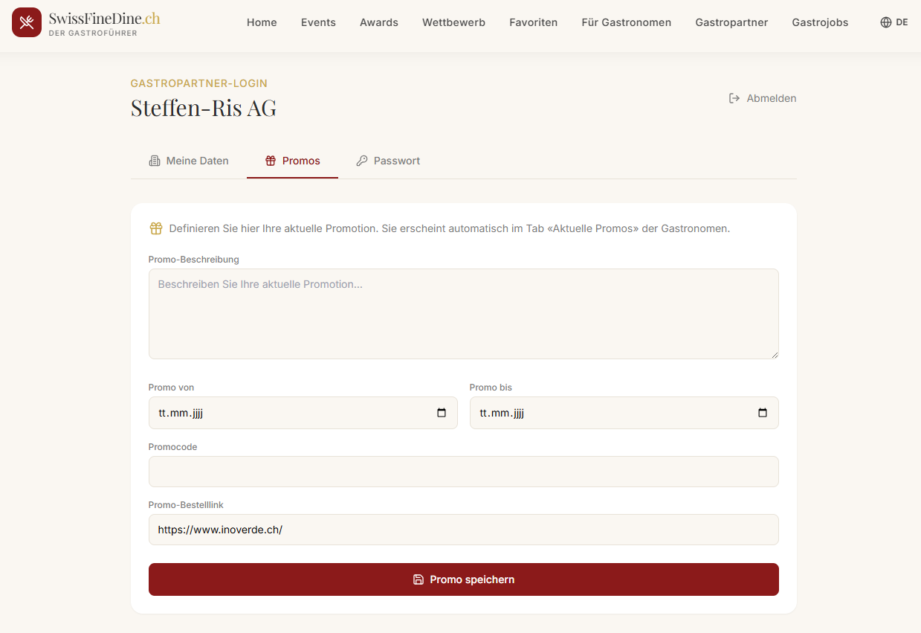Select the Promos tab

[x=293, y=161]
